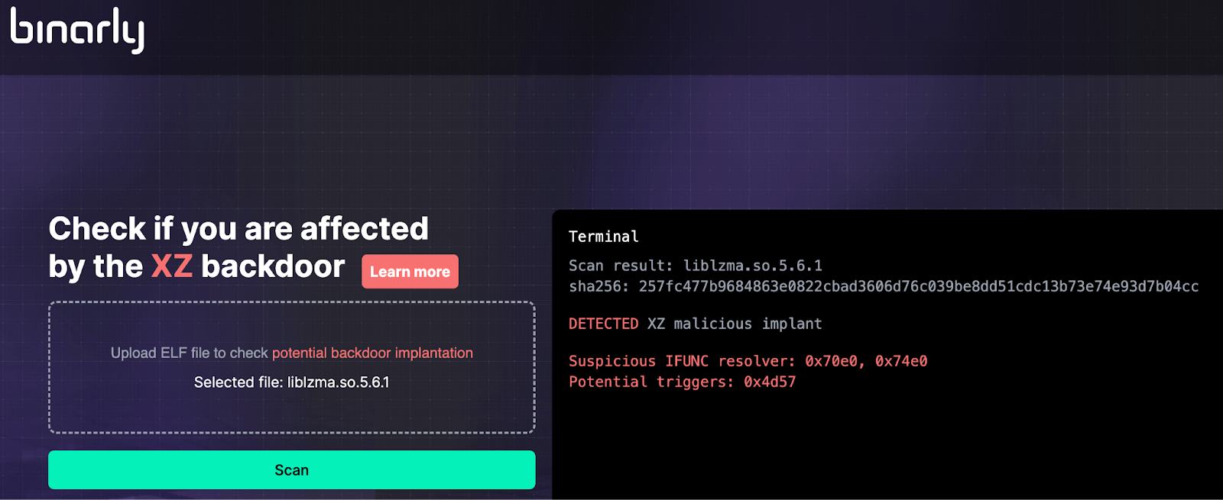The width and height of the screenshot is (1223, 500).
Task: Click the Scan result line in the terminal
Action: pyautogui.click(x=696, y=265)
